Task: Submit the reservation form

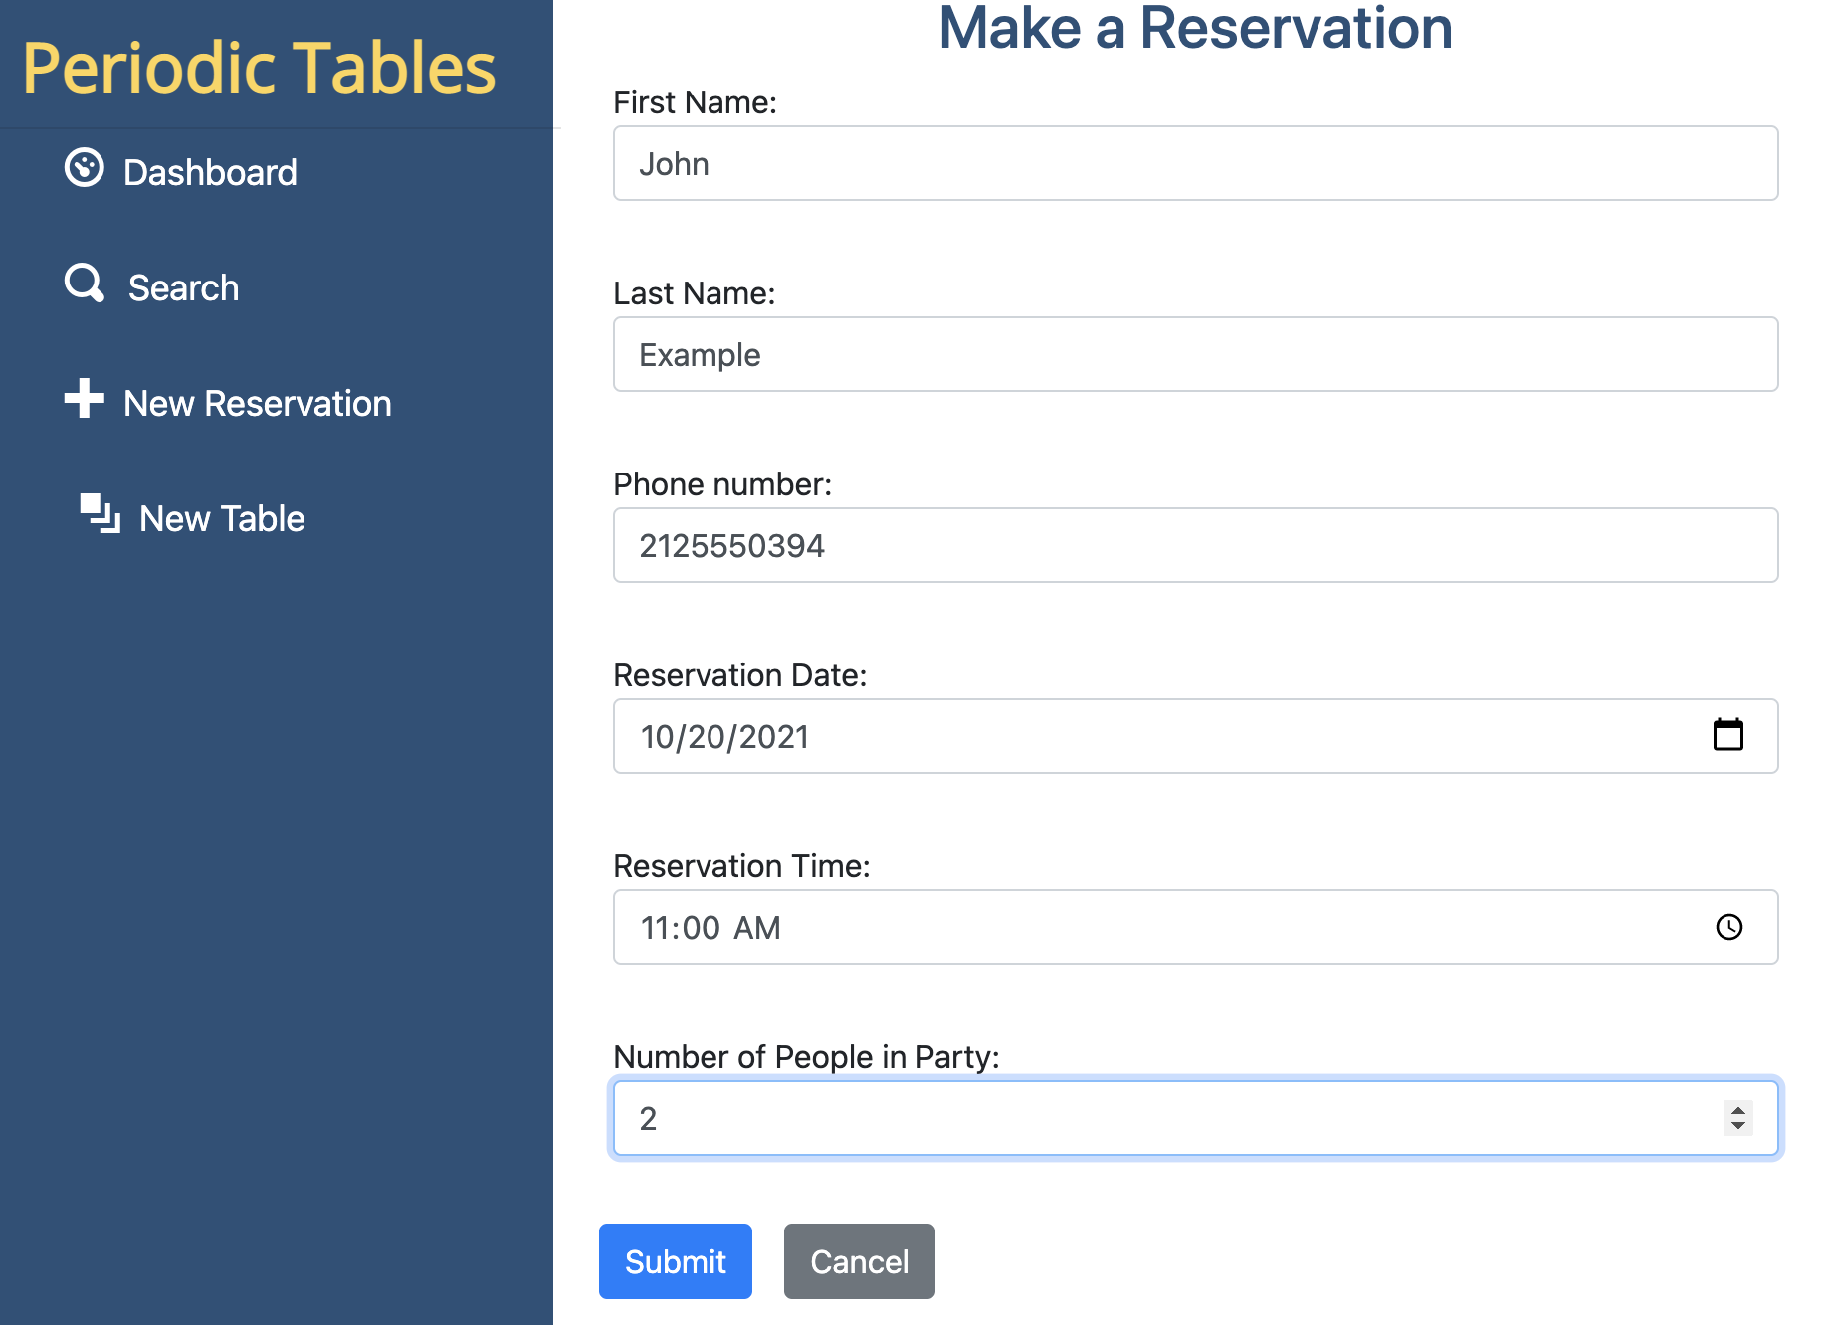Action: click(675, 1261)
